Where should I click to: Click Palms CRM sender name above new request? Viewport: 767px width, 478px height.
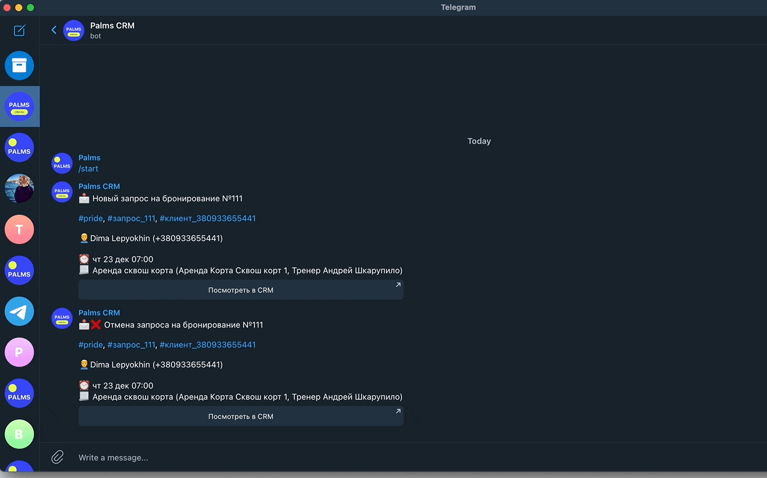99,187
